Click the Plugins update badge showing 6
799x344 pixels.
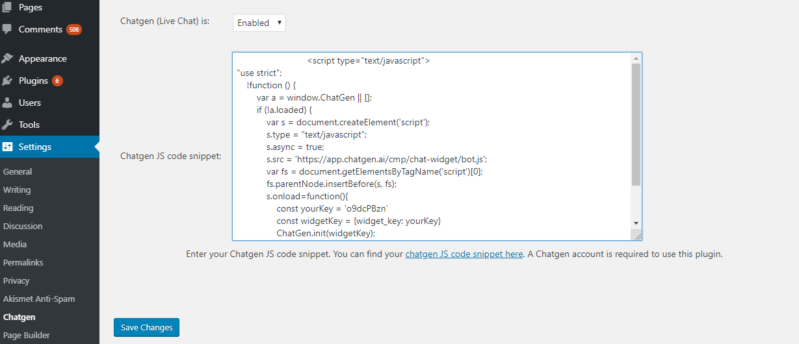pyautogui.click(x=57, y=80)
